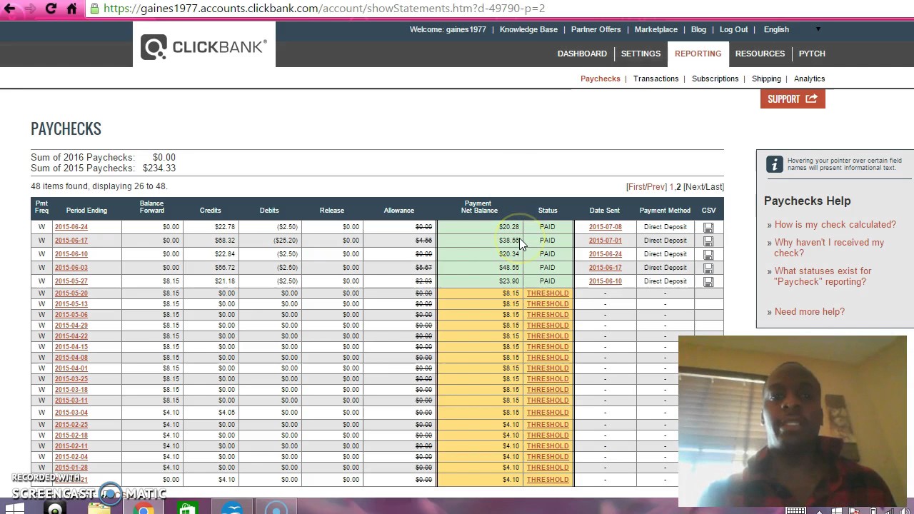914x514 pixels.
Task: Open 'How is my check calculated?' help link
Action: tap(835, 224)
